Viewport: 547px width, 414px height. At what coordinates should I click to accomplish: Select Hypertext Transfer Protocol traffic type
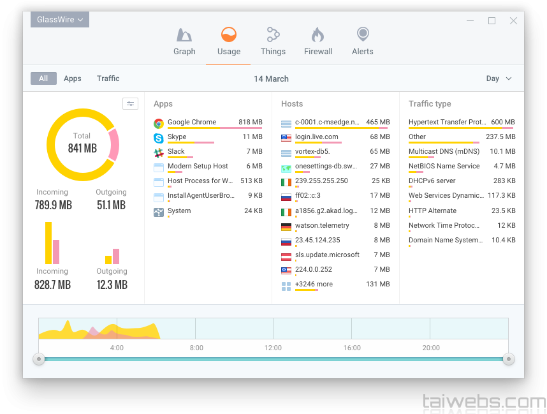[447, 122]
